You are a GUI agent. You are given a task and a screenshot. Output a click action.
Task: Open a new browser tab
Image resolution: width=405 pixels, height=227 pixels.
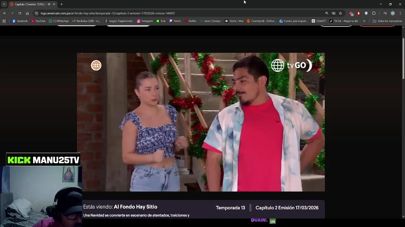[61, 4]
